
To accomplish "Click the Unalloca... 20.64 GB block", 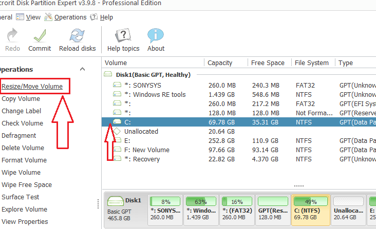I will [348, 210].
